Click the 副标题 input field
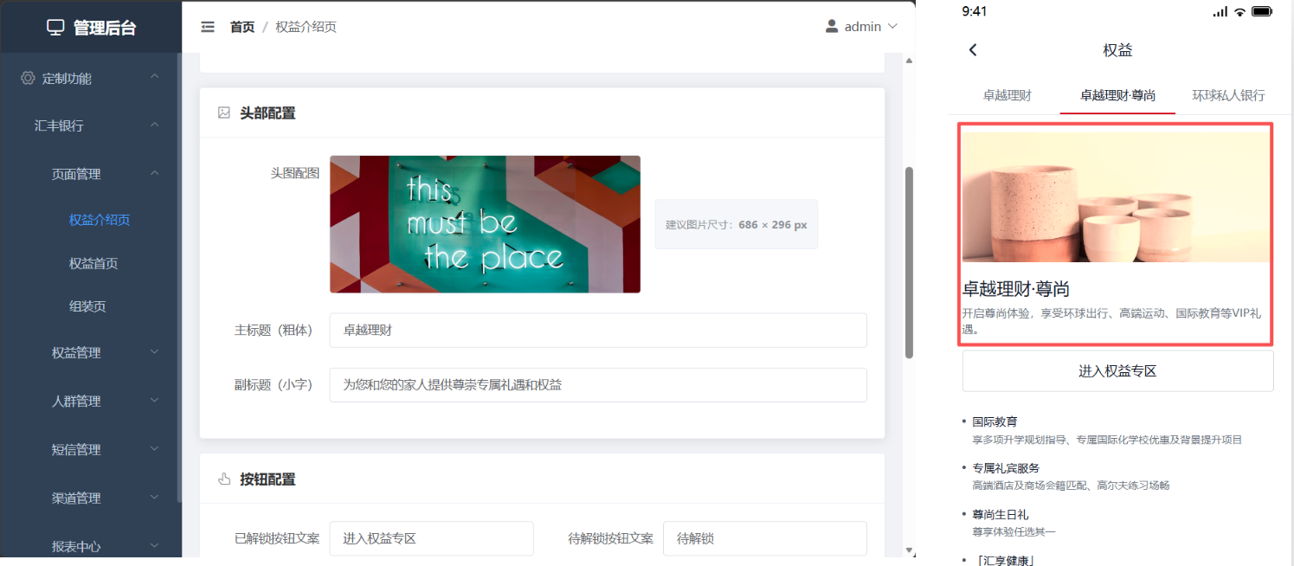The height and width of the screenshot is (566, 1294). tap(598, 384)
